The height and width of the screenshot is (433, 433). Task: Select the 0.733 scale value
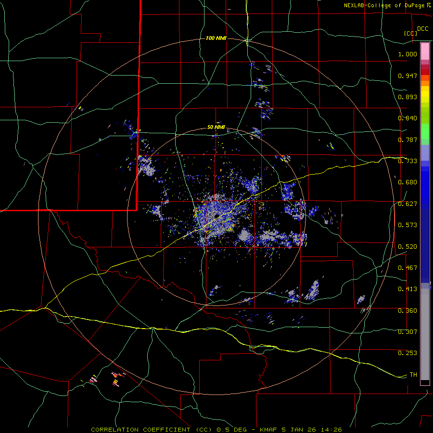coord(408,161)
